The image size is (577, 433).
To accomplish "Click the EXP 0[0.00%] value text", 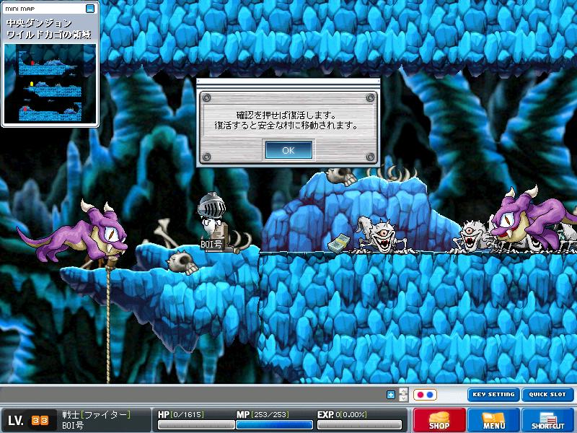I will pos(342,414).
